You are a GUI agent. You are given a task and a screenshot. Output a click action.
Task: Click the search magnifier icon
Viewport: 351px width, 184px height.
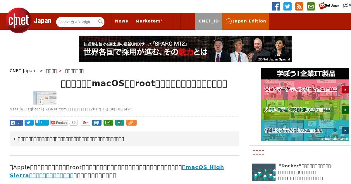click(x=100, y=22)
